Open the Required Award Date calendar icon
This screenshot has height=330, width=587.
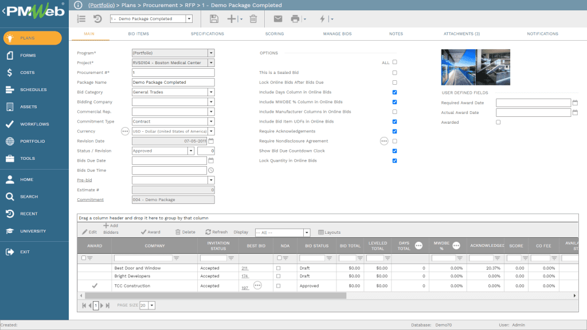575,103
